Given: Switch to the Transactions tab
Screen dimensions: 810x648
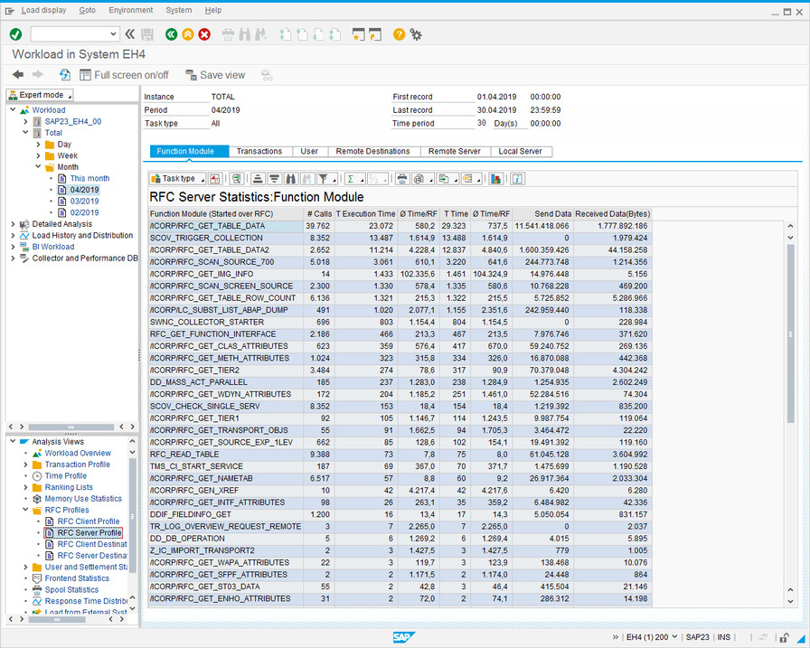Looking at the screenshot, I should [259, 152].
